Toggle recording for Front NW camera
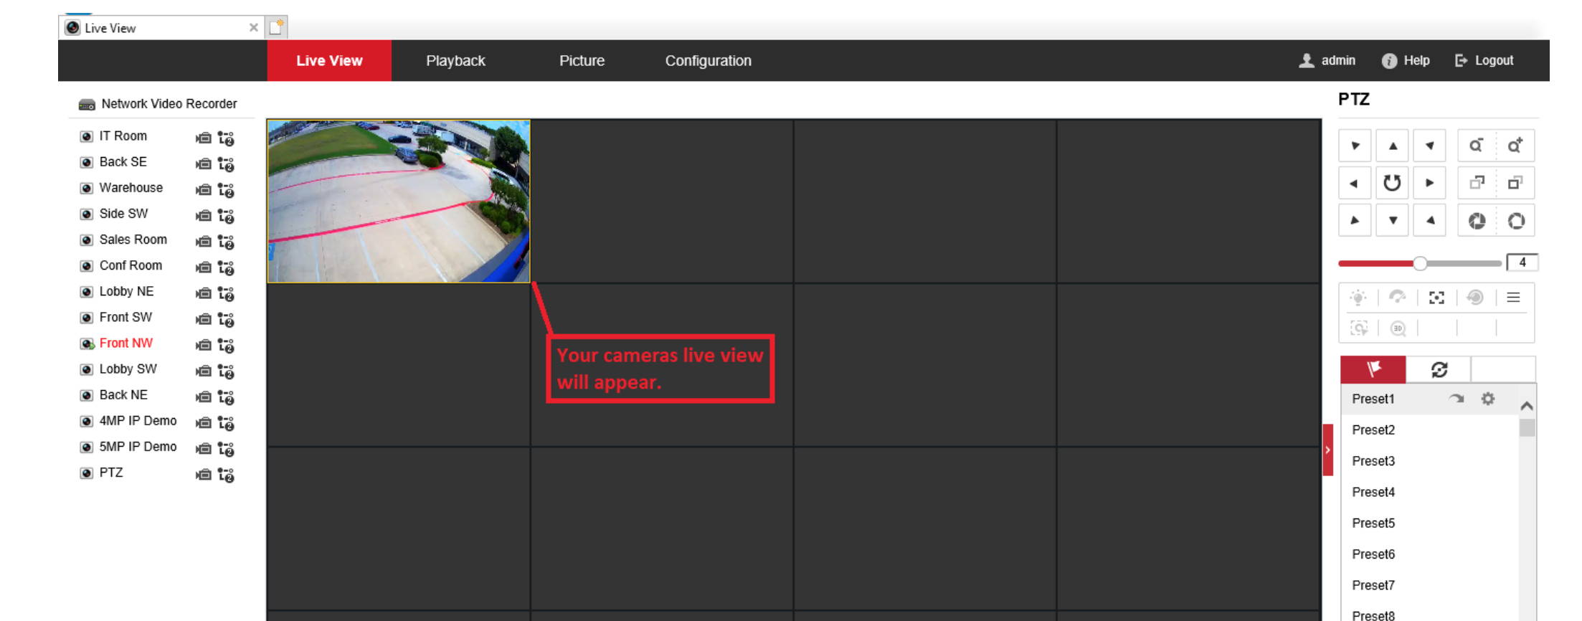 204,345
